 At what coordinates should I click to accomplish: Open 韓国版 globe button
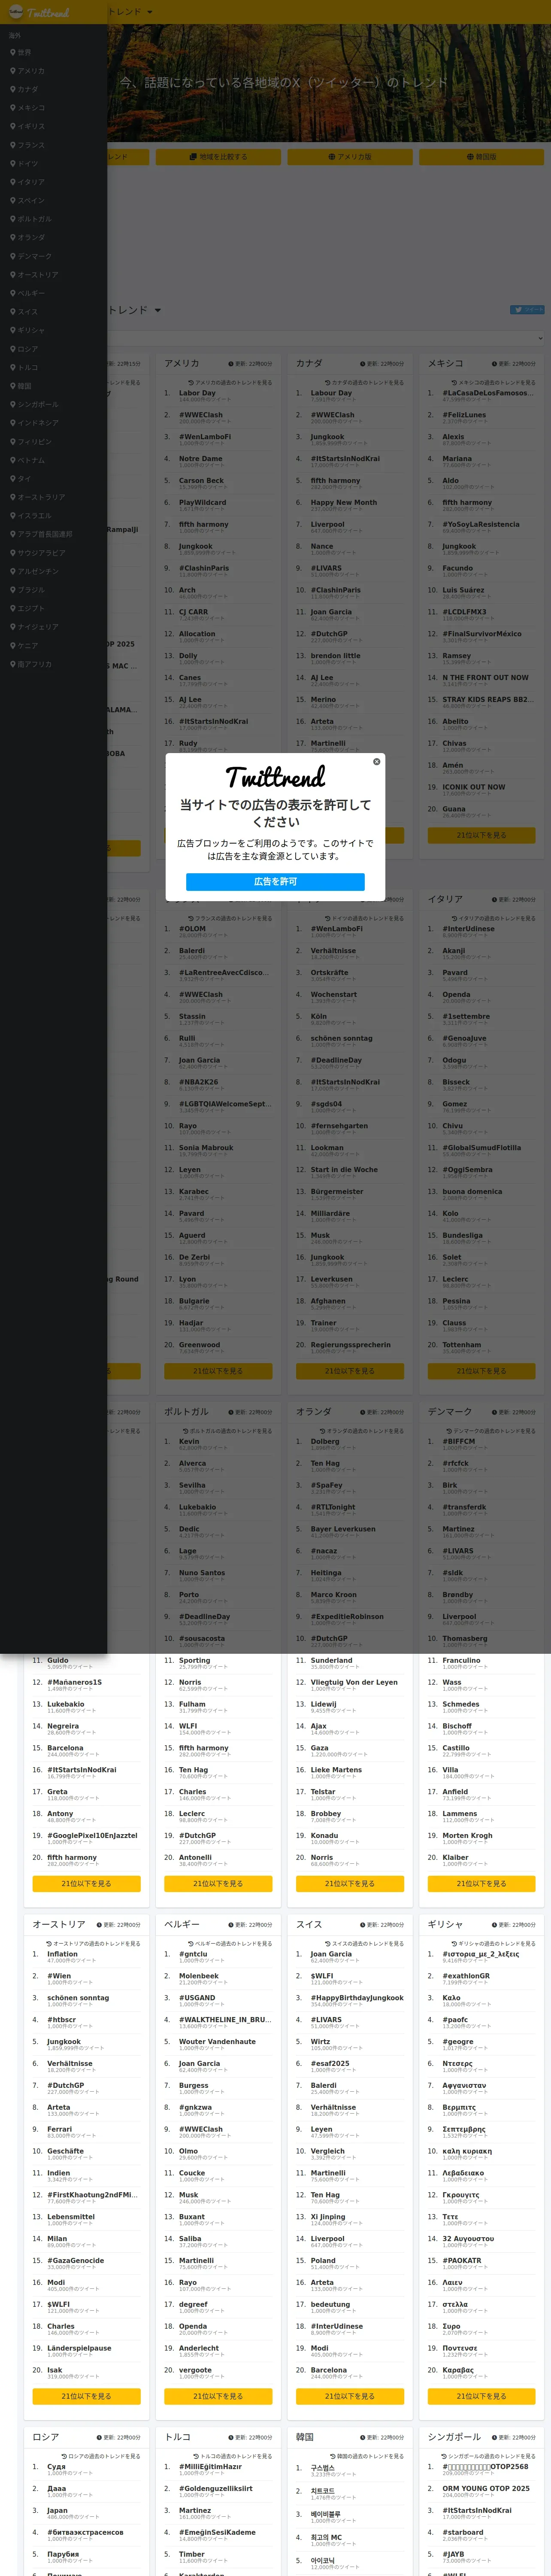coord(481,157)
